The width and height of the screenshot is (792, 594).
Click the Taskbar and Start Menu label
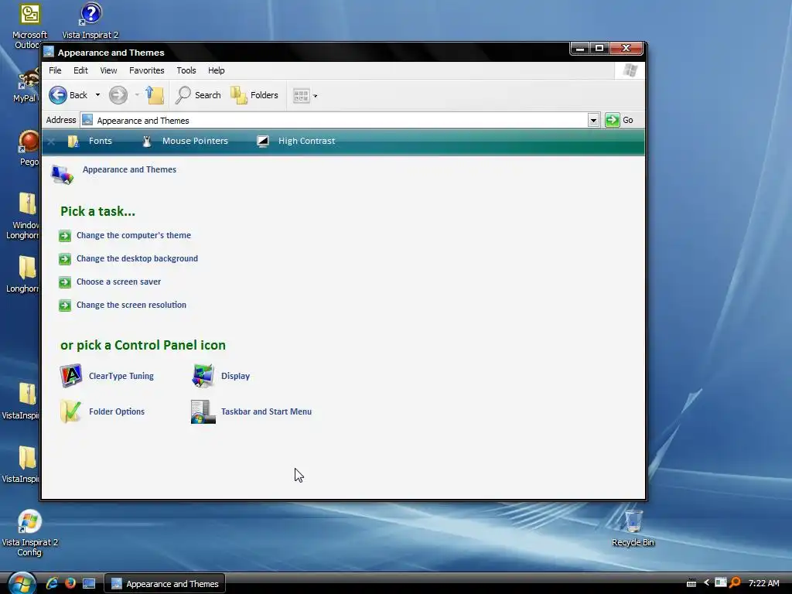pyautogui.click(x=266, y=411)
